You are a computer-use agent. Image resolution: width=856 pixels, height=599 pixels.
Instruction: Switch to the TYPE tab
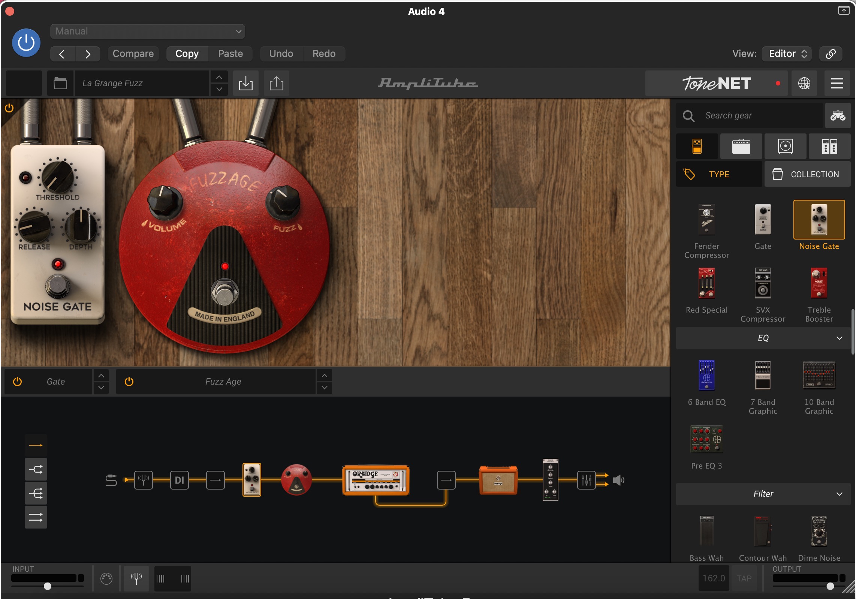[x=719, y=174]
